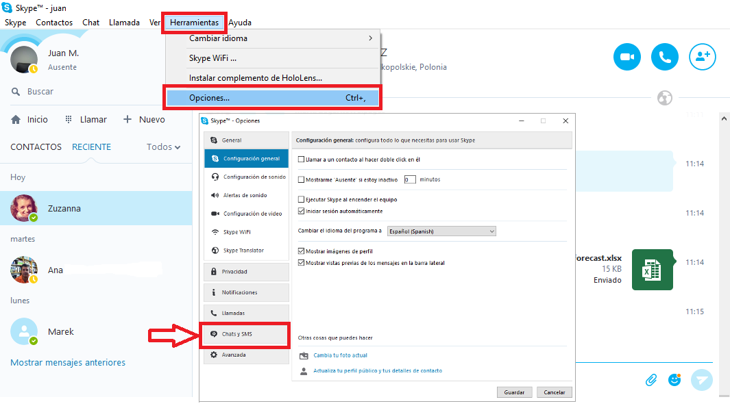
Task: Open Skype WiFi settings in sidebar
Action: (x=246, y=232)
